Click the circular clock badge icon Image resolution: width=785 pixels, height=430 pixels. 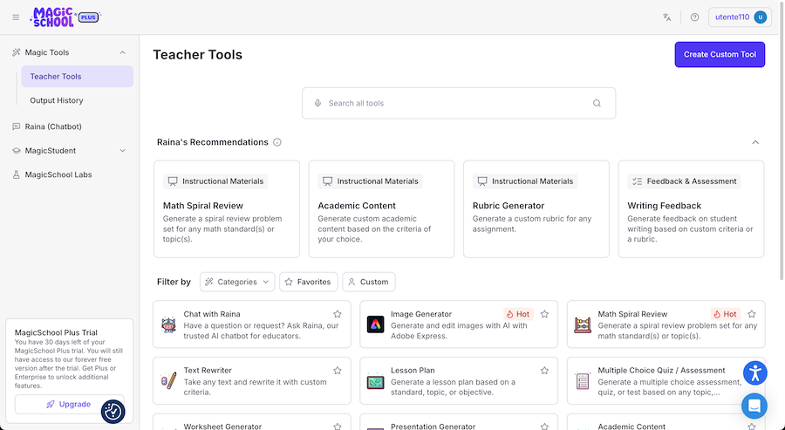tap(113, 412)
